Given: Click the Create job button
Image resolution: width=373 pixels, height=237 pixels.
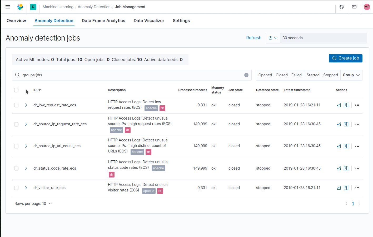Looking at the screenshot, I should coord(345,58).
